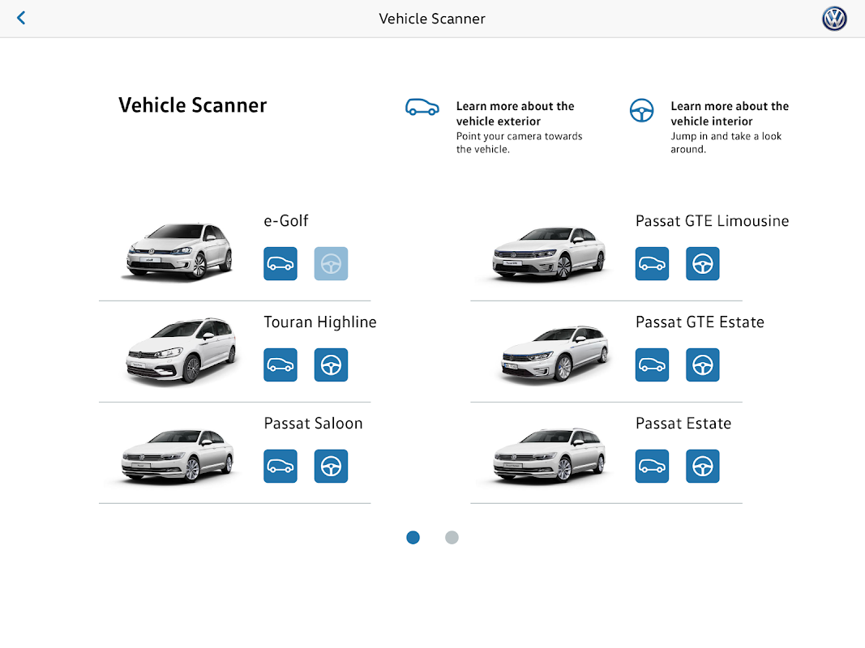Select the Passat GTE Limousine car image
This screenshot has height=648, width=865.
(549, 254)
